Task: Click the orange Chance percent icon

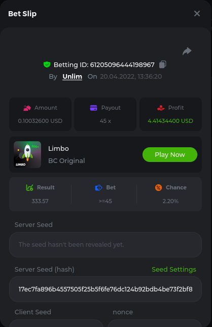Action: point(158,187)
